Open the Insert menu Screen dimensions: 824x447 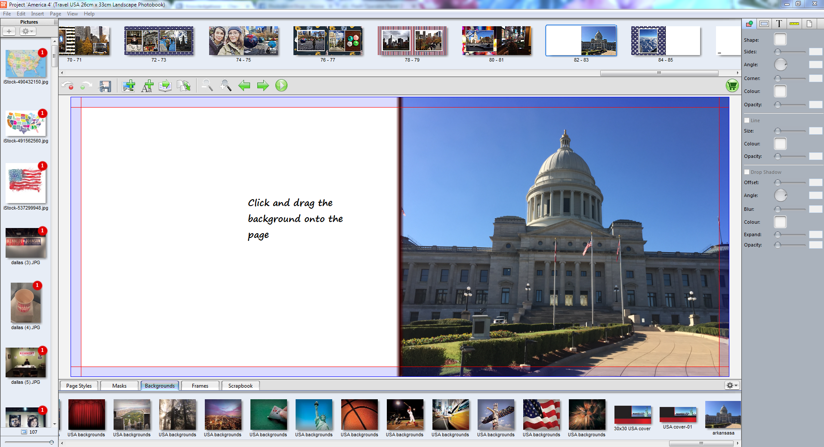click(x=37, y=14)
